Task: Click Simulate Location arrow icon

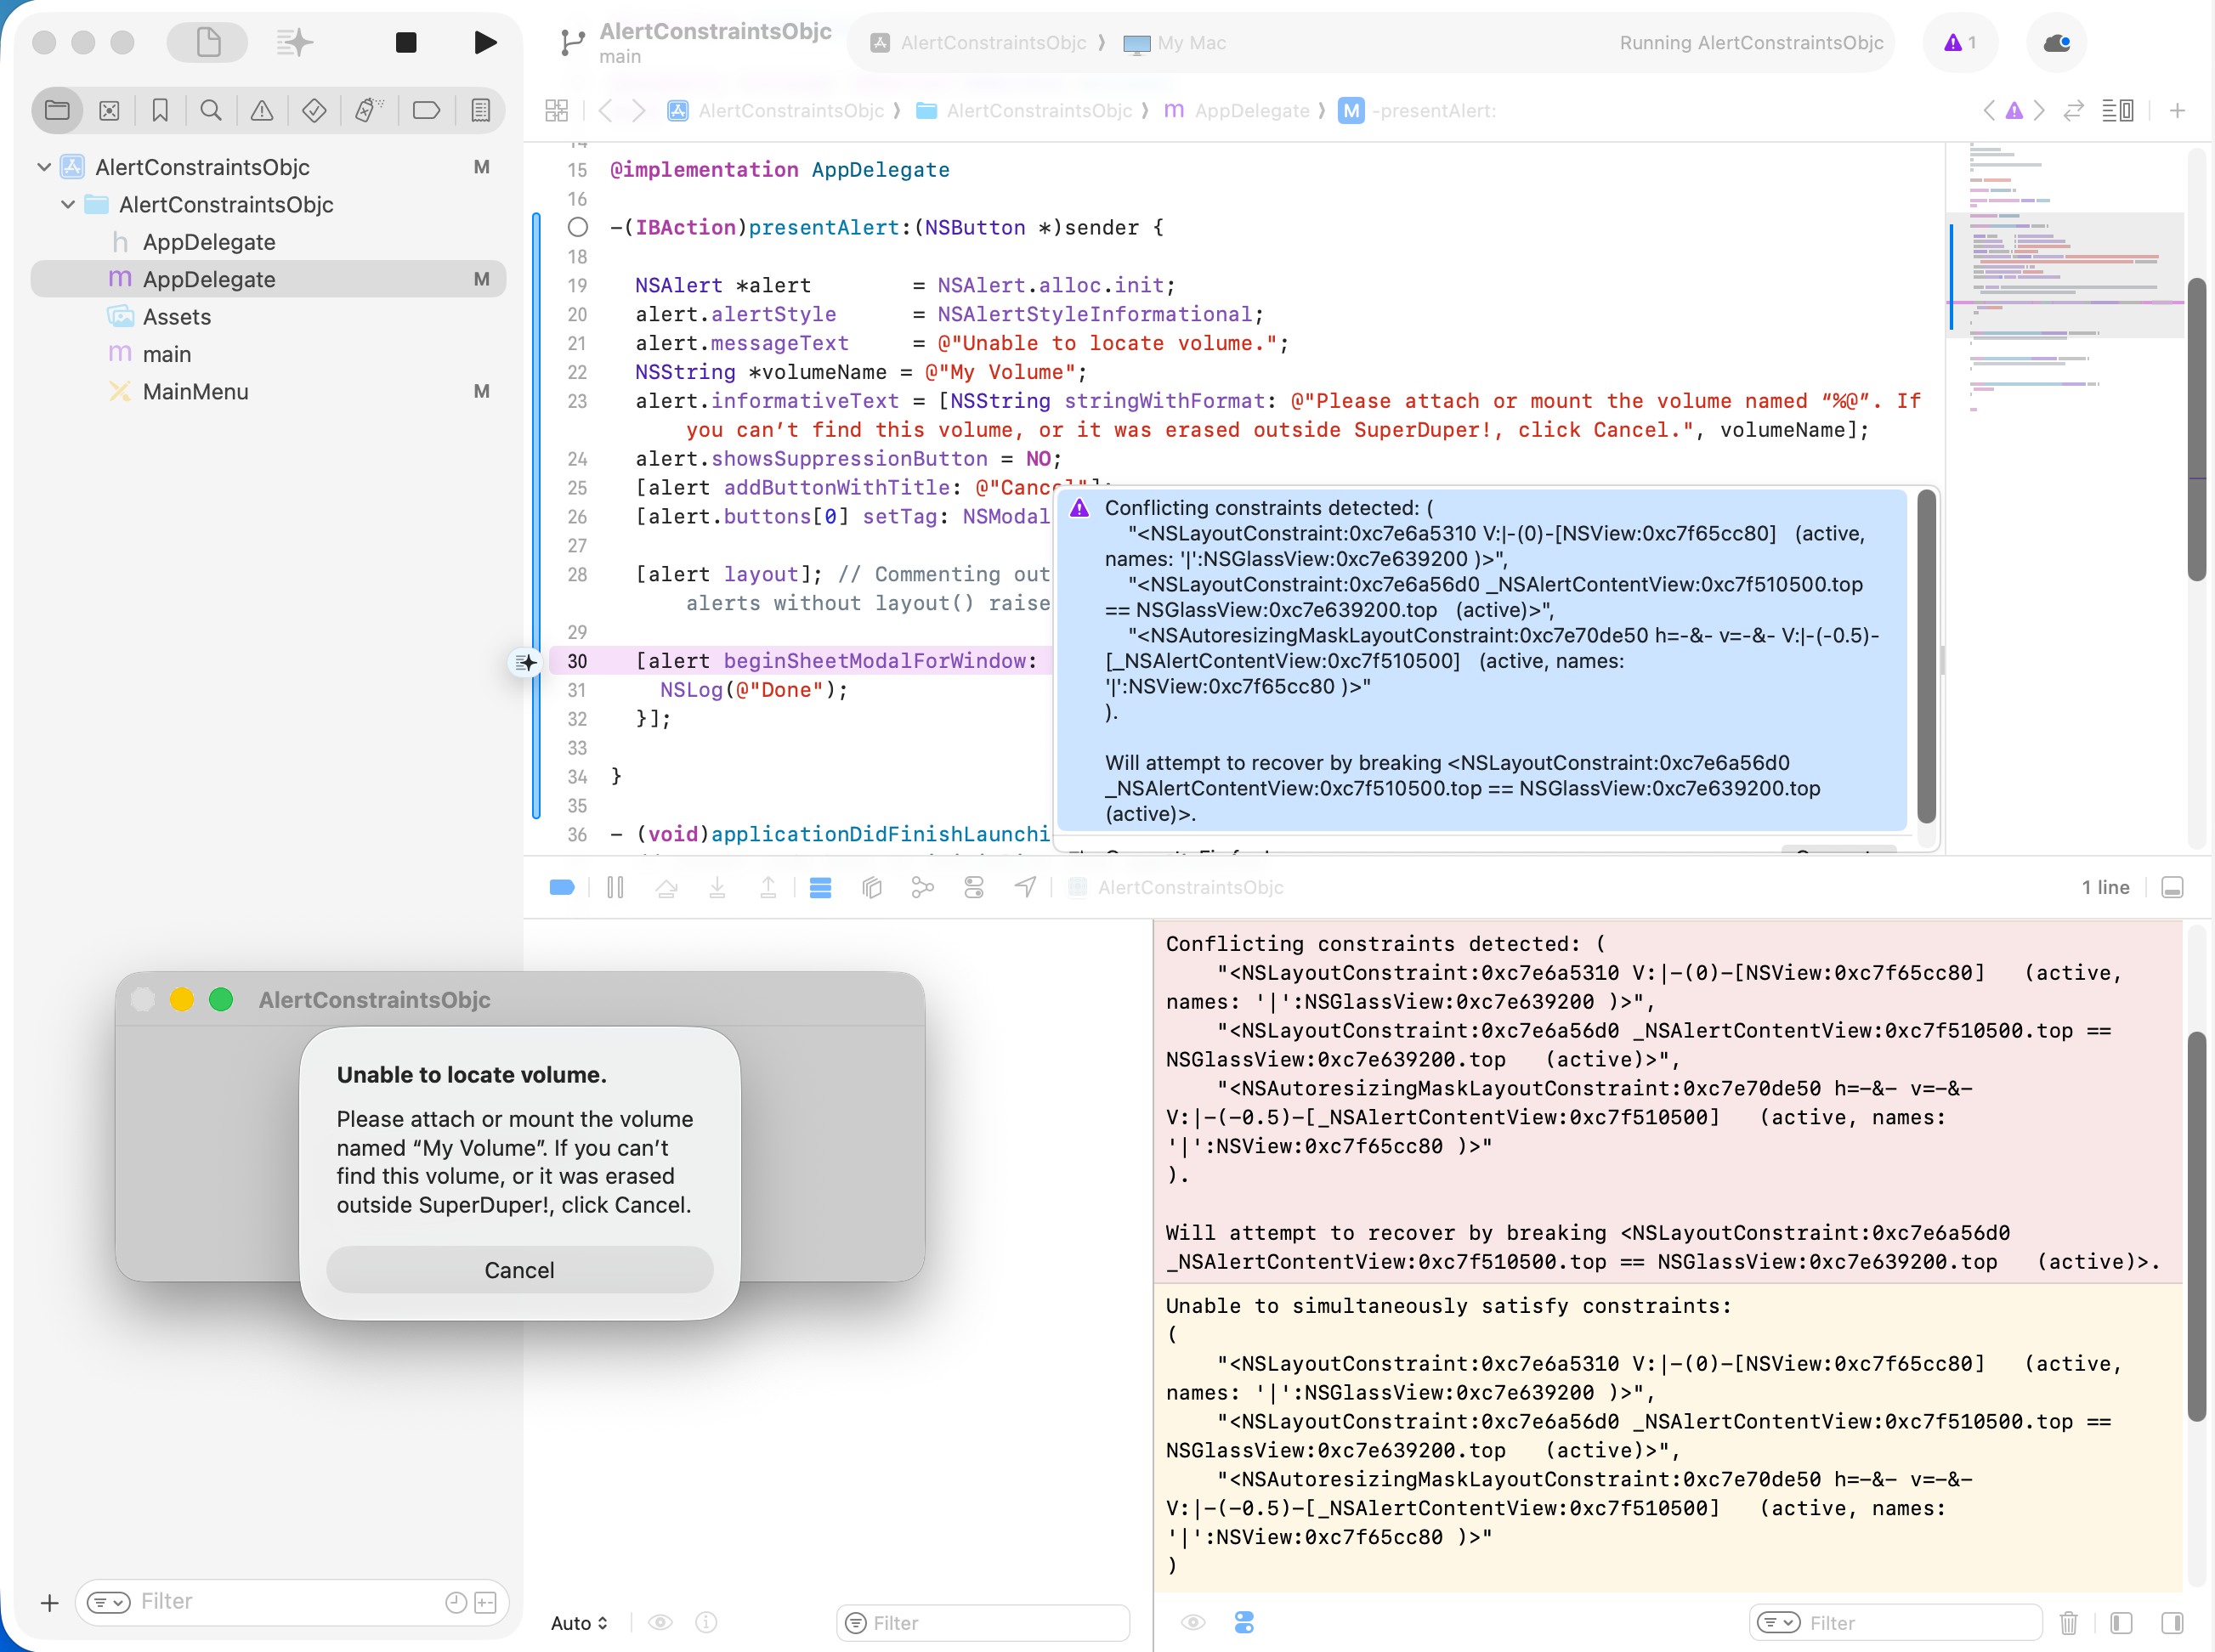Action: (x=1025, y=887)
